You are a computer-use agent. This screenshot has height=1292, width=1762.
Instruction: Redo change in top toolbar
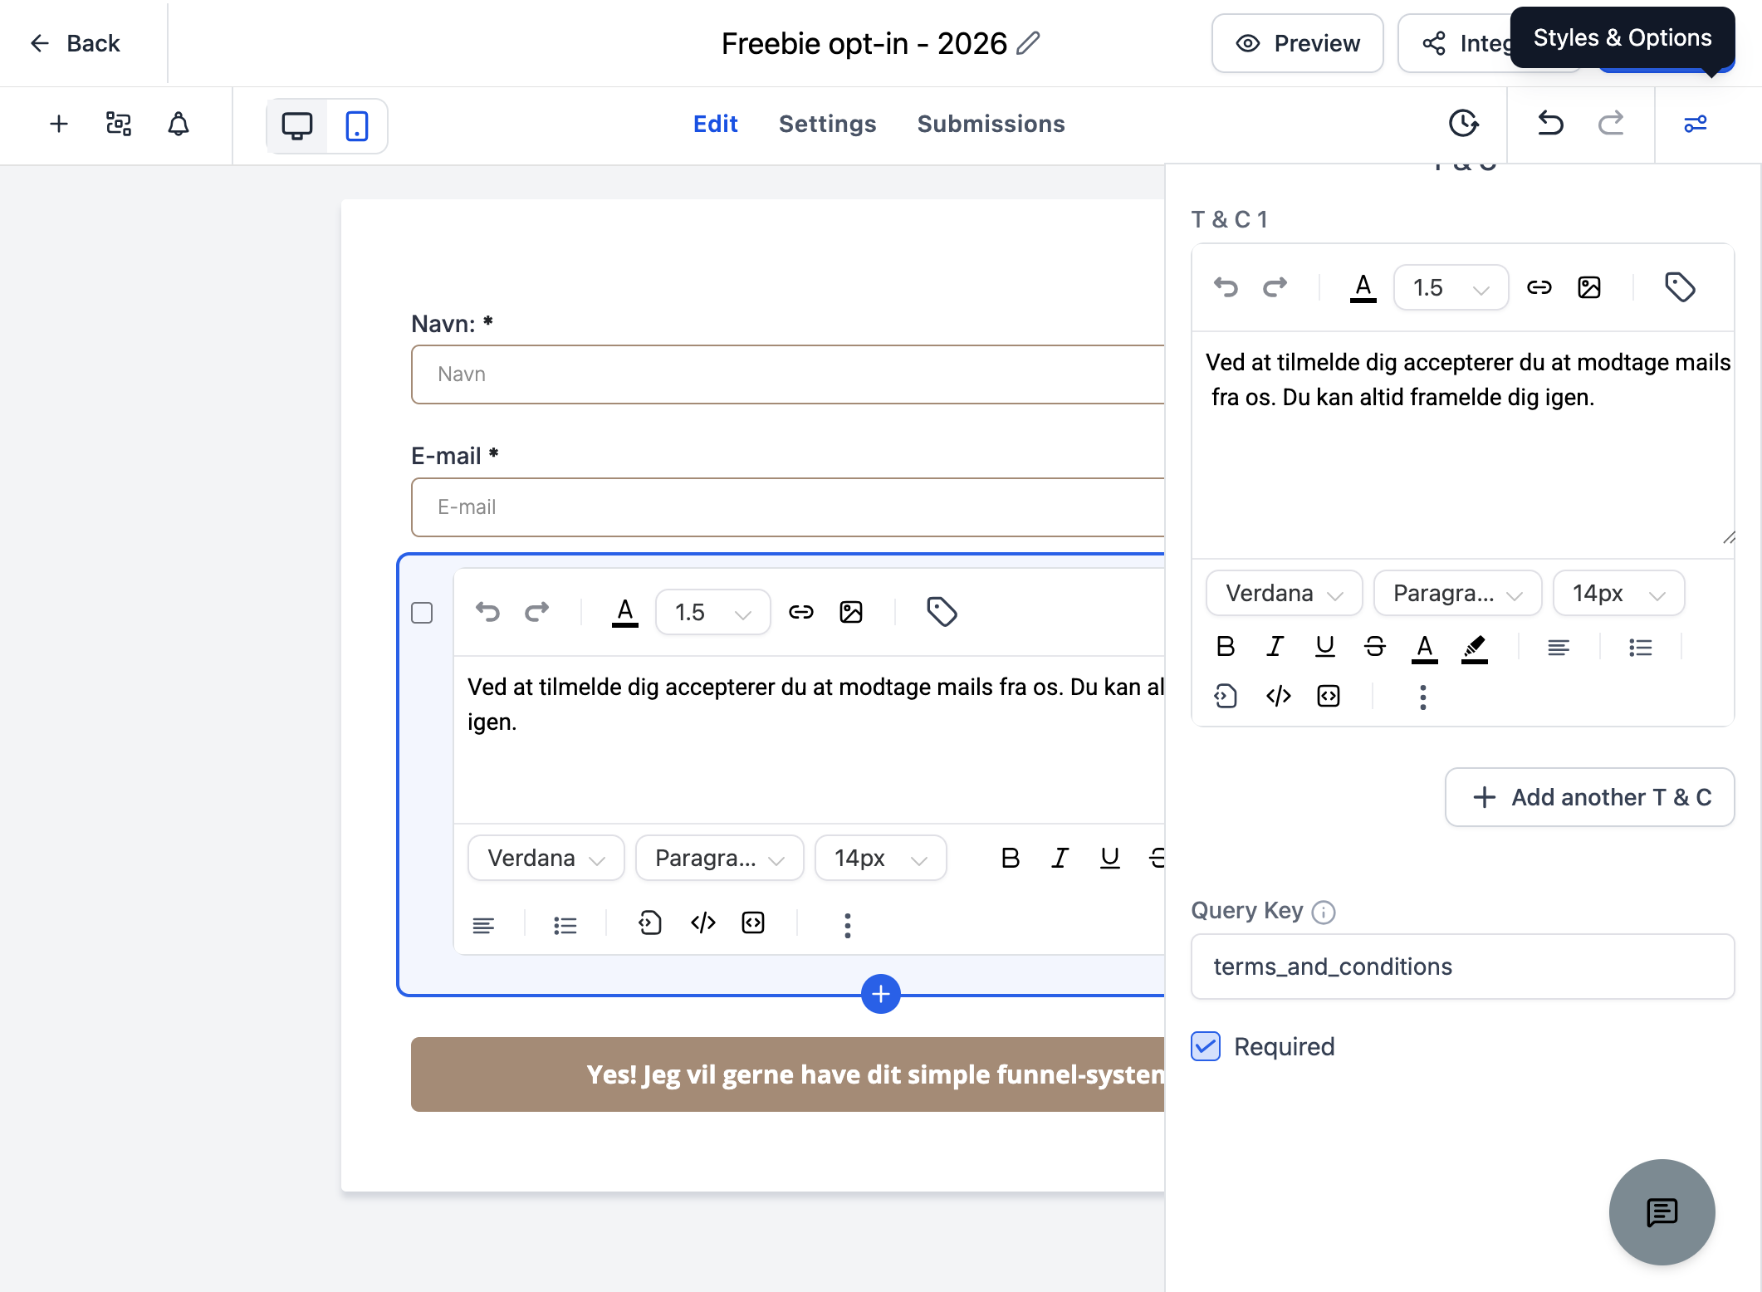click(1611, 124)
